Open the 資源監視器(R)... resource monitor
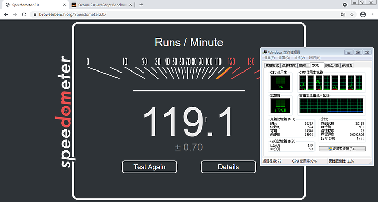Viewport: 378px width, 202px height. [342, 149]
